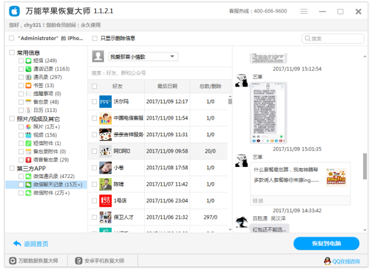Click the shared link promo thumbnail

point(336,177)
